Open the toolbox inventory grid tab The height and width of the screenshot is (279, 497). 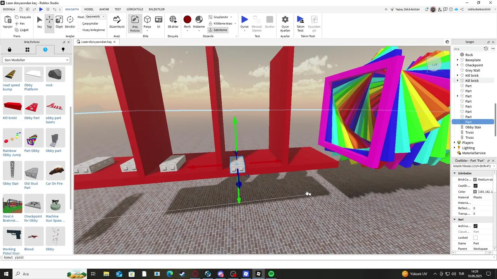[28, 50]
